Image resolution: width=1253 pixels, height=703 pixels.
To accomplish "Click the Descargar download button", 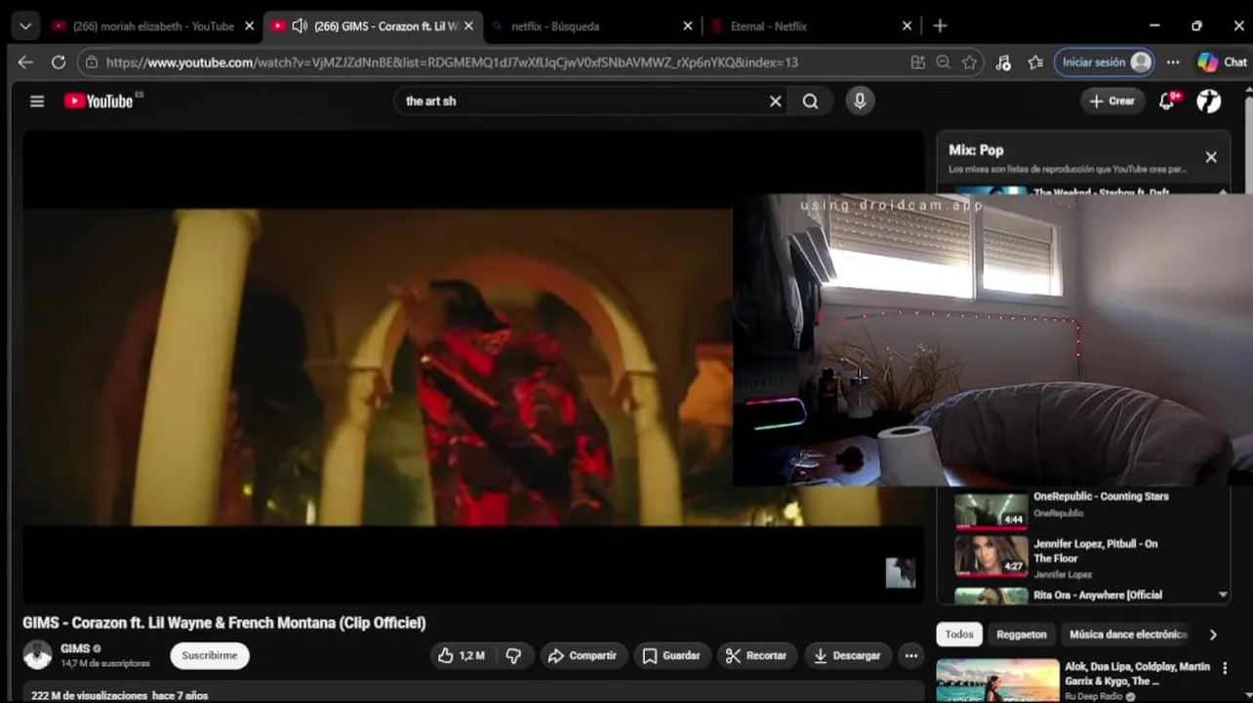I will coord(847,656).
